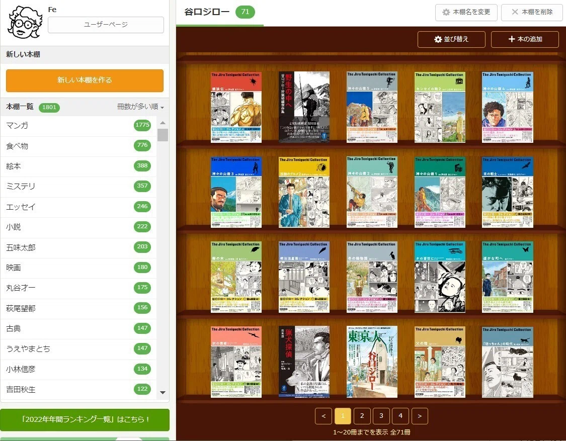
Task: Go to page 3 of the shelf
Action: (x=381, y=416)
